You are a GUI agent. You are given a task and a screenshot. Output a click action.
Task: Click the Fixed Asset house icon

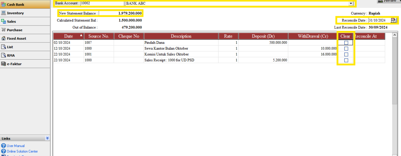click(x=3, y=38)
